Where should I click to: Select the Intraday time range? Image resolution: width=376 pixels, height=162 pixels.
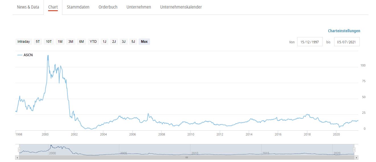tap(24, 42)
